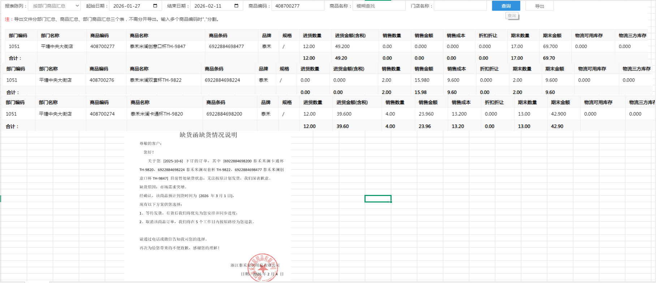
Task: Click the 泰禾米澜创意口杯TH-9847 product name cell
Action: tap(157, 47)
